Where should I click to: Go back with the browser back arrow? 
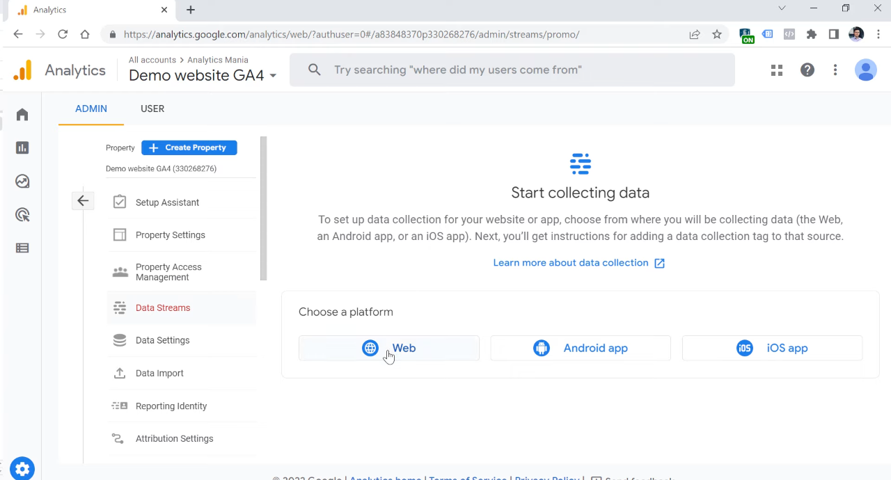pos(18,34)
